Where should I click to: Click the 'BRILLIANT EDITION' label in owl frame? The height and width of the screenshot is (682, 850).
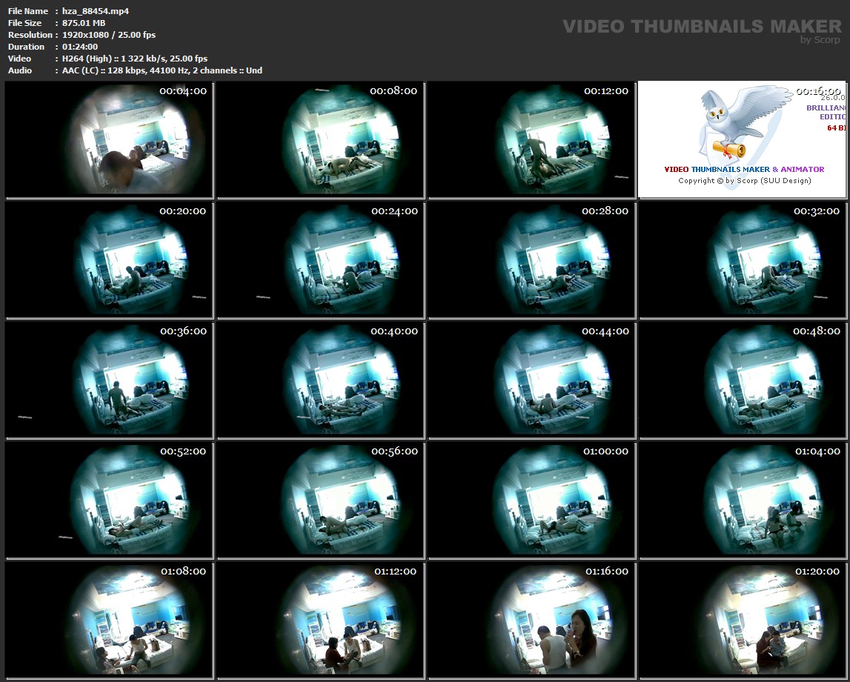click(x=826, y=112)
